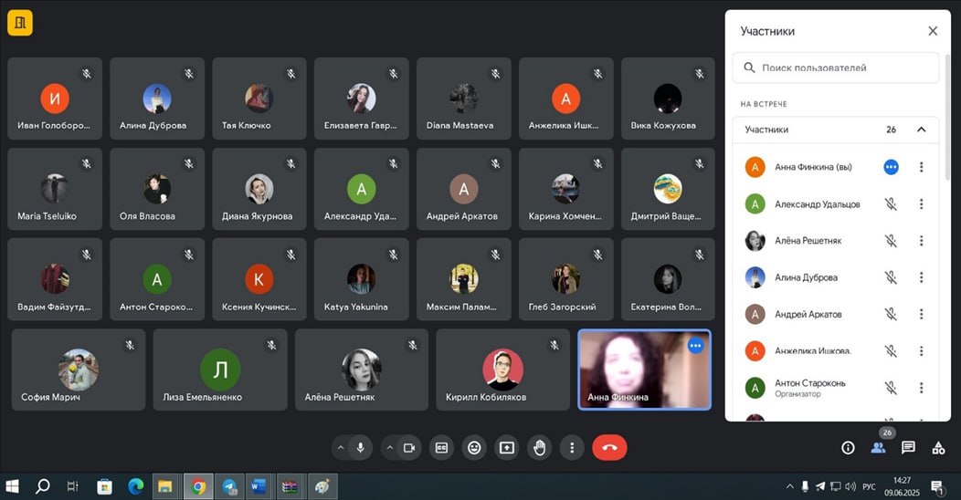Viewport: 961px width, 500px height.
Task: Open meeting details info icon
Action: pyautogui.click(x=848, y=447)
